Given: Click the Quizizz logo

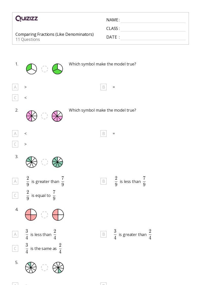Looking at the screenshot, I should click(x=27, y=18).
